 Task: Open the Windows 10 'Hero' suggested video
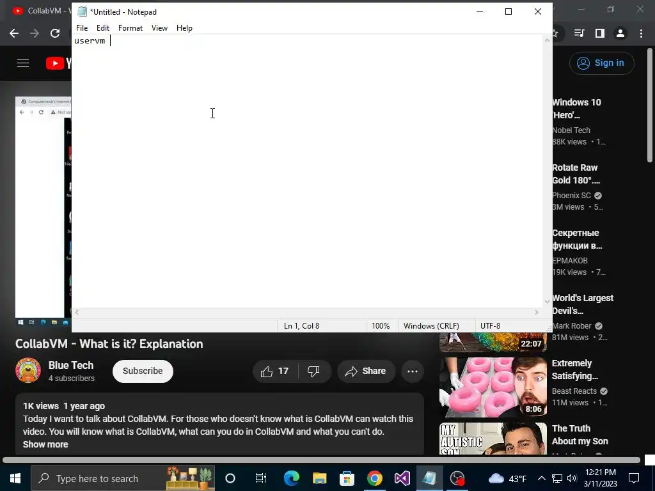coord(576,109)
